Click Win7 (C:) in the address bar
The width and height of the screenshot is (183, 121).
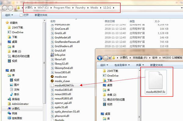[43, 8]
